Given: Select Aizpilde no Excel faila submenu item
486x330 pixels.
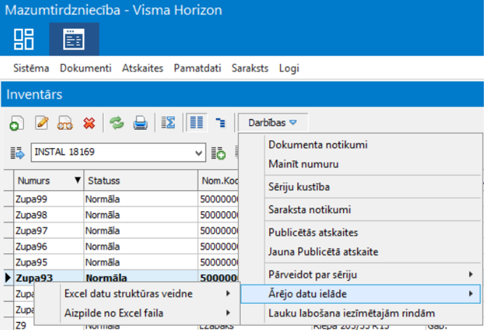Looking at the screenshot, I should (x=137, y=313).
